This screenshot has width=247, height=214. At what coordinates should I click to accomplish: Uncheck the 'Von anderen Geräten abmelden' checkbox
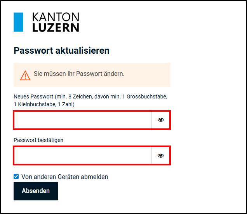click(16, 177)
